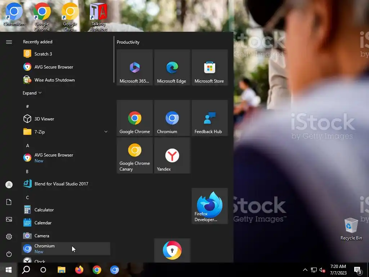The width and height of the screenshot is (369, 277).
Task: Launch AVG Secure Browser under Recently added
Action: coord(66,67)
